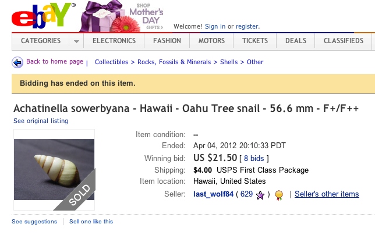Click the seller award ribbon icon
This screenshot has width=375, height=238.
click(x=279, y=194)
